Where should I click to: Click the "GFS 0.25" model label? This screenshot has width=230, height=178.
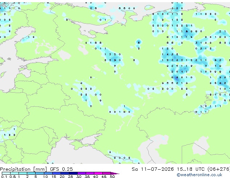click(x=61, y=169)
